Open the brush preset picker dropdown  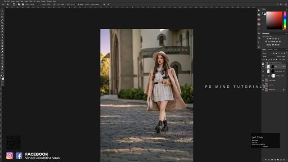[x=14, y=4]
